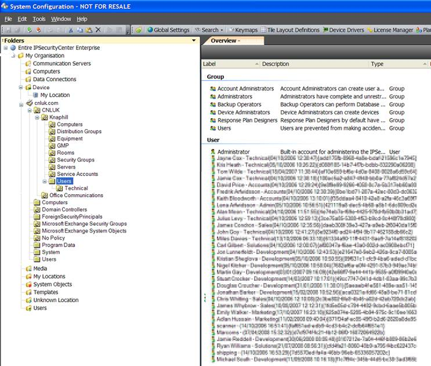The width and height of the screenshot is (431, 366).
Task: Collapse the Knaphill tree node
Action: (x=37, y=117)
